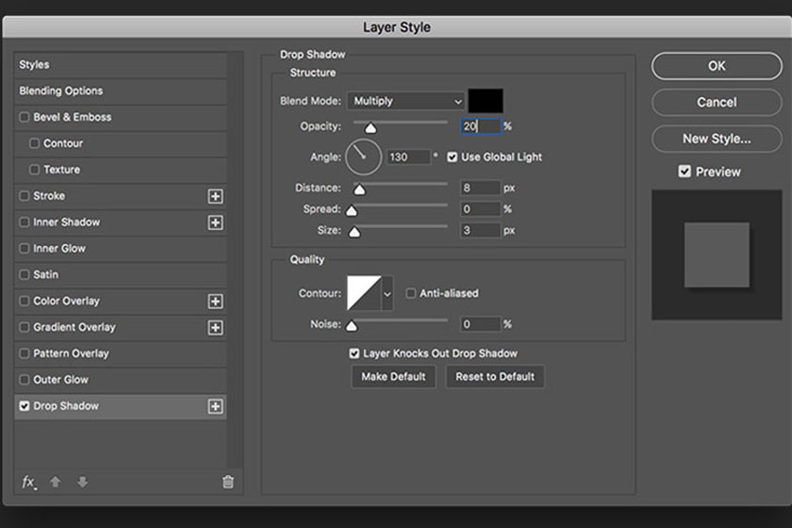Enable the Inner Glow checkbox

[25, 249]
